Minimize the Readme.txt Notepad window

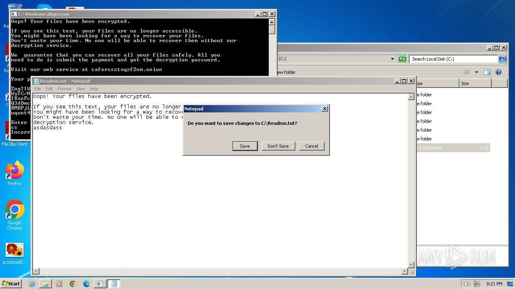pyautogui.click(x=397, y=81)
